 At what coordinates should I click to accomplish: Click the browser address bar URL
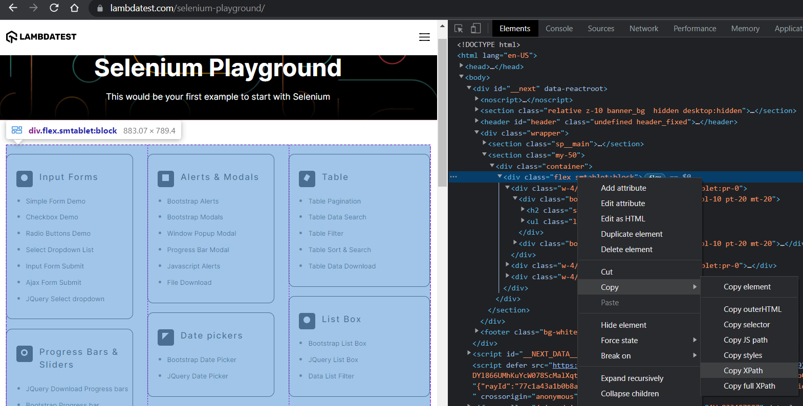point(187,8)
